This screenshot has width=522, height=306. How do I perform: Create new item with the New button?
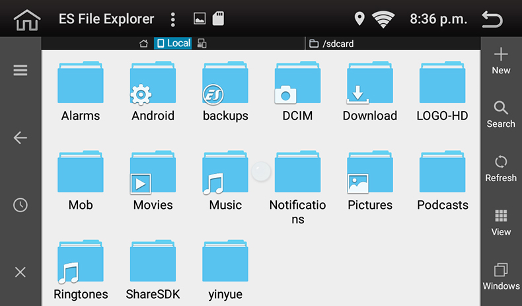[x=501, y=61]
